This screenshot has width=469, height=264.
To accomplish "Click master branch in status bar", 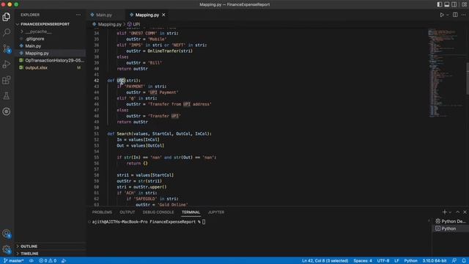I will coord(14,261).
